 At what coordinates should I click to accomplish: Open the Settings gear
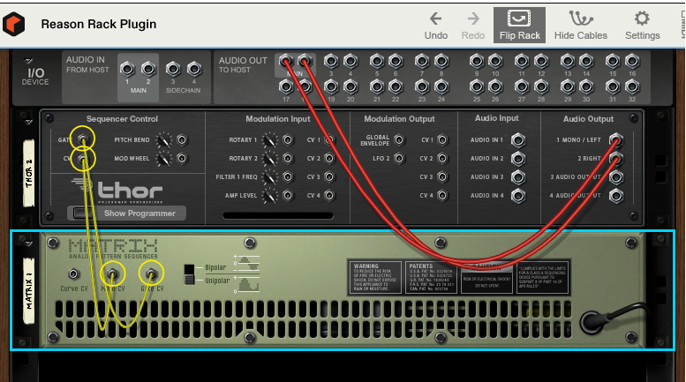tap(642, 26)
